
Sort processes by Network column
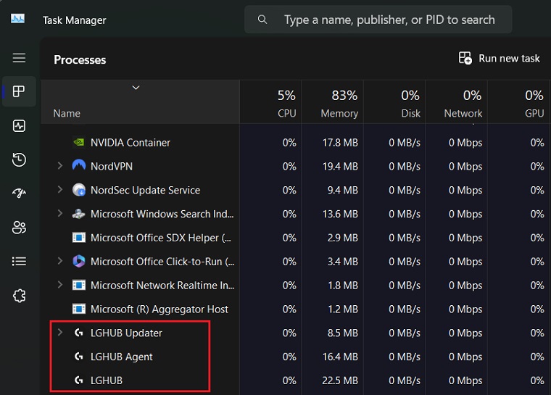tap(457, 102)
